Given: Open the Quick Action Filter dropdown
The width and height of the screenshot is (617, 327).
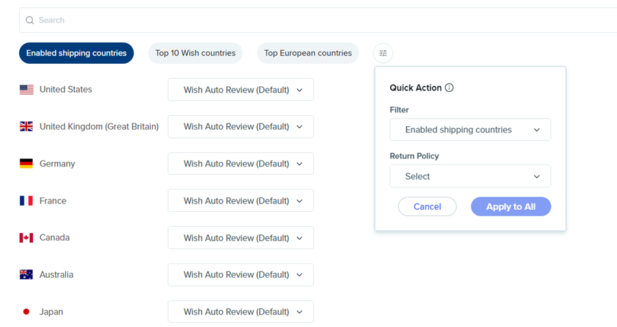Looking at the screenshot, I should click(x=470, y=130).
